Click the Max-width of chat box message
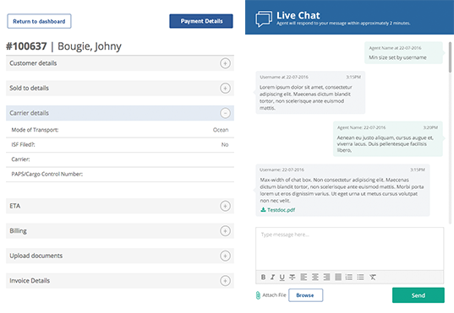The image size is (454, 313). (342, 190)
